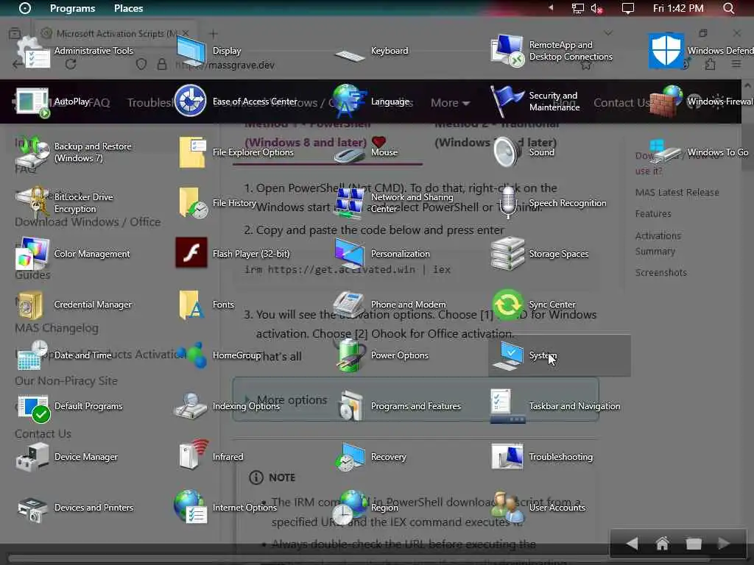
Task: Click the home button in bottom navigation
Action: click(x=662, y=544)
